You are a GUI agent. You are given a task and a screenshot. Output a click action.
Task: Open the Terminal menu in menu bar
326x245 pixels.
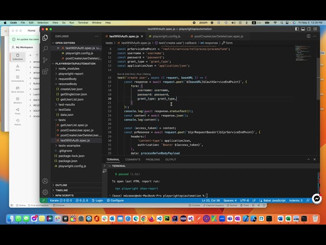tap(83, 22)
